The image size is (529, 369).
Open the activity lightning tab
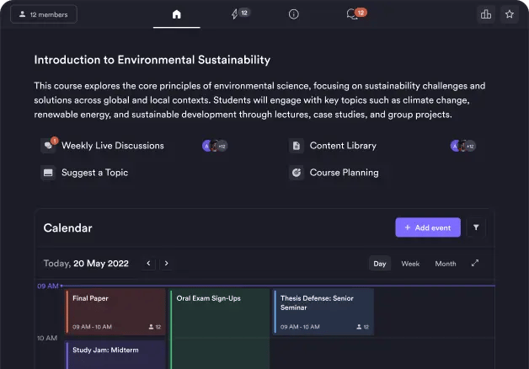[x=235, y=14]
